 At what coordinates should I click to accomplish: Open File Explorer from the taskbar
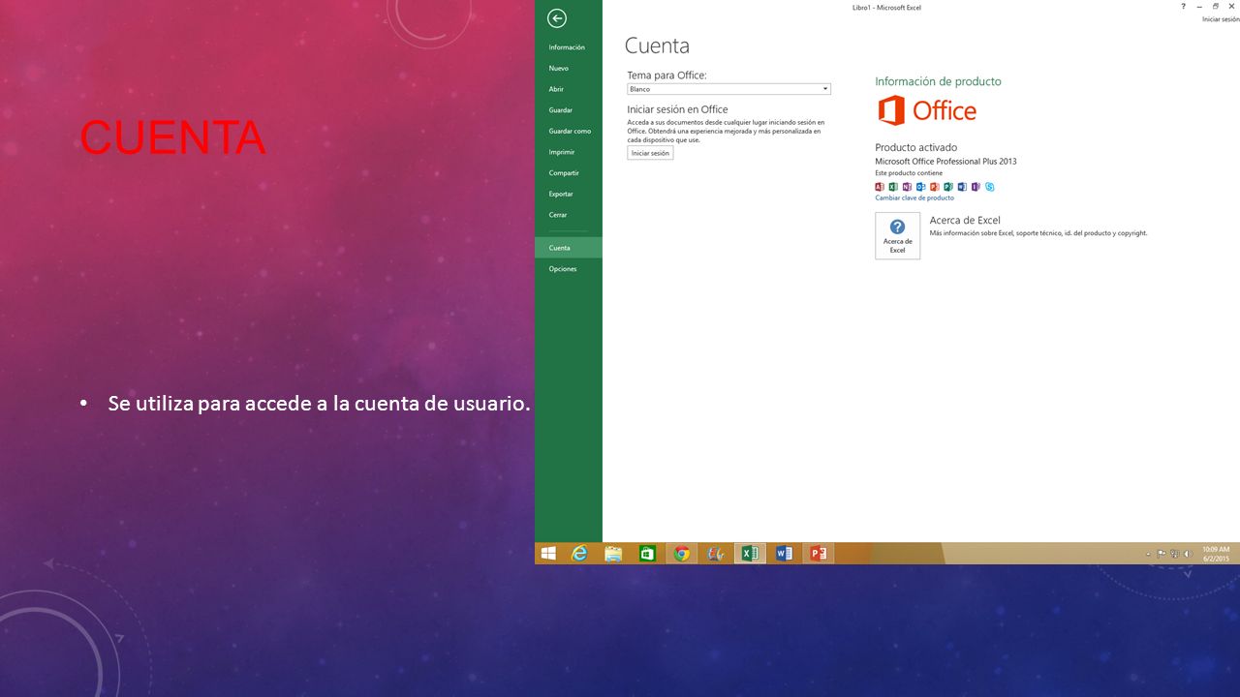click(613, 554)
